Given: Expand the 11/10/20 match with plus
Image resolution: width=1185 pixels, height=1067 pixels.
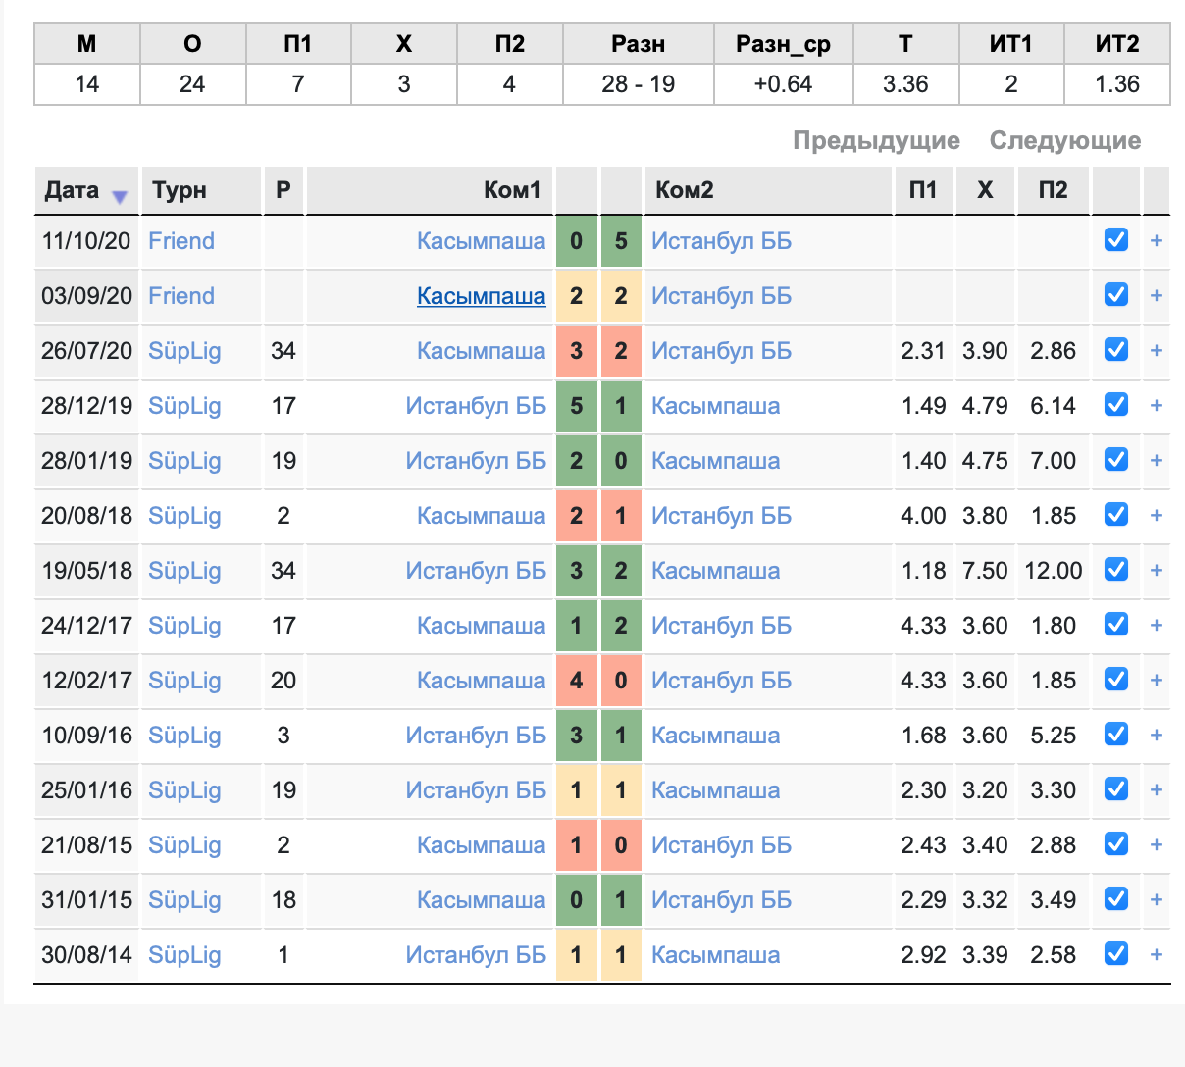Looking at the screenshot, I should tap(1157, 241).
